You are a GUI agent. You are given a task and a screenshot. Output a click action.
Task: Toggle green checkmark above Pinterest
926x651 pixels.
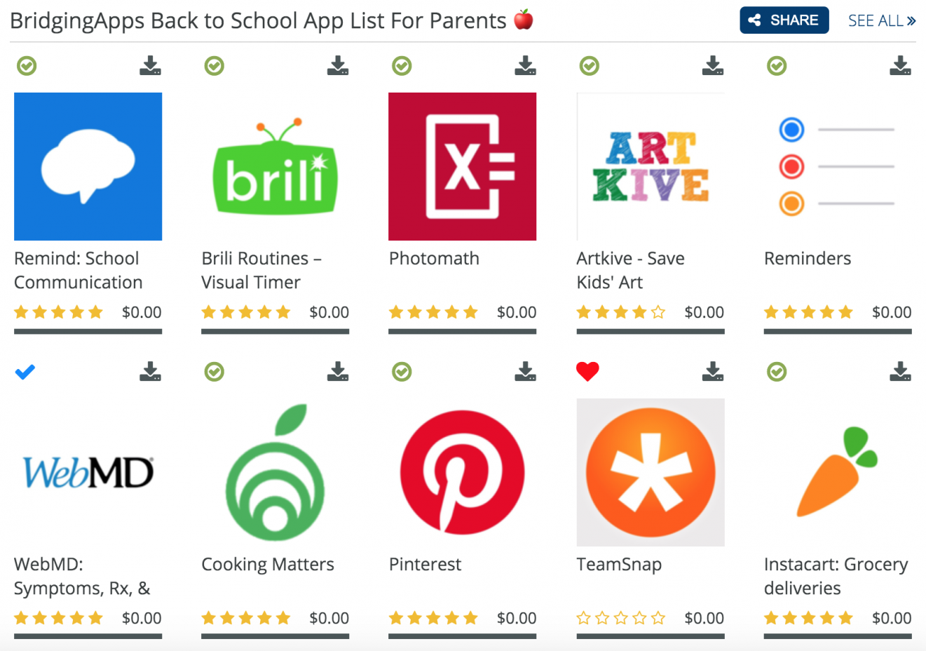click(x=402, y=372)
